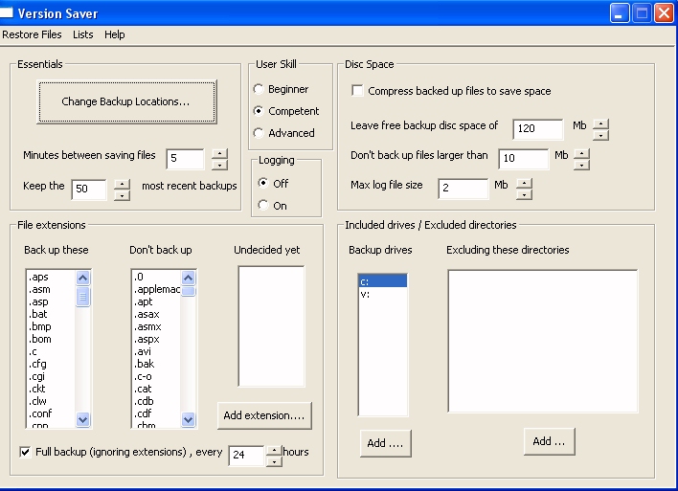The height and width of the screenshot is (491, 678).
Task: Click Add extension button
Action: [264, 415]
